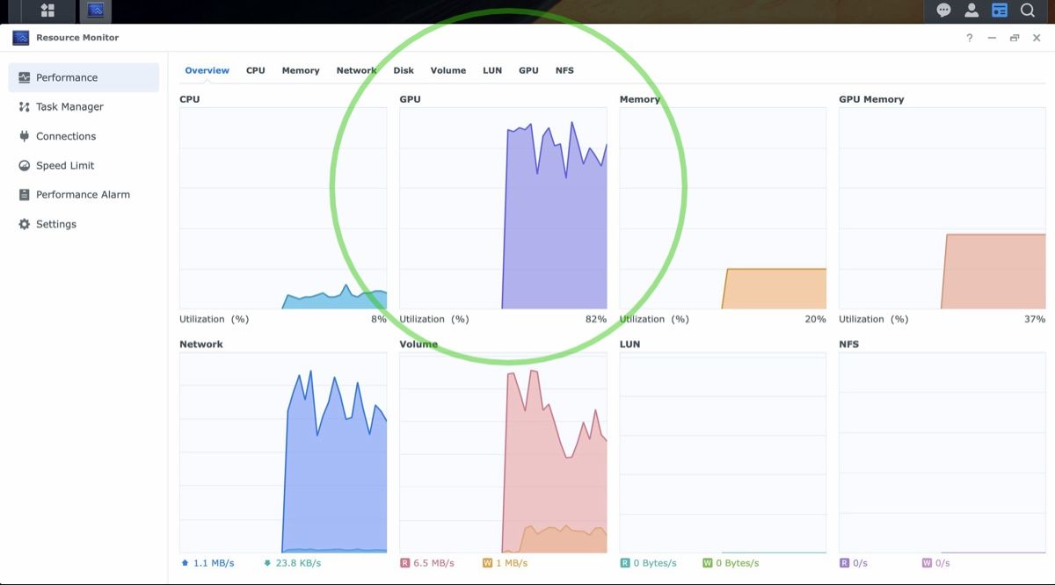The width and height of the screenshot is (1055, 585).
Task: Click the Settings gear icon
Action: point(24,224)
